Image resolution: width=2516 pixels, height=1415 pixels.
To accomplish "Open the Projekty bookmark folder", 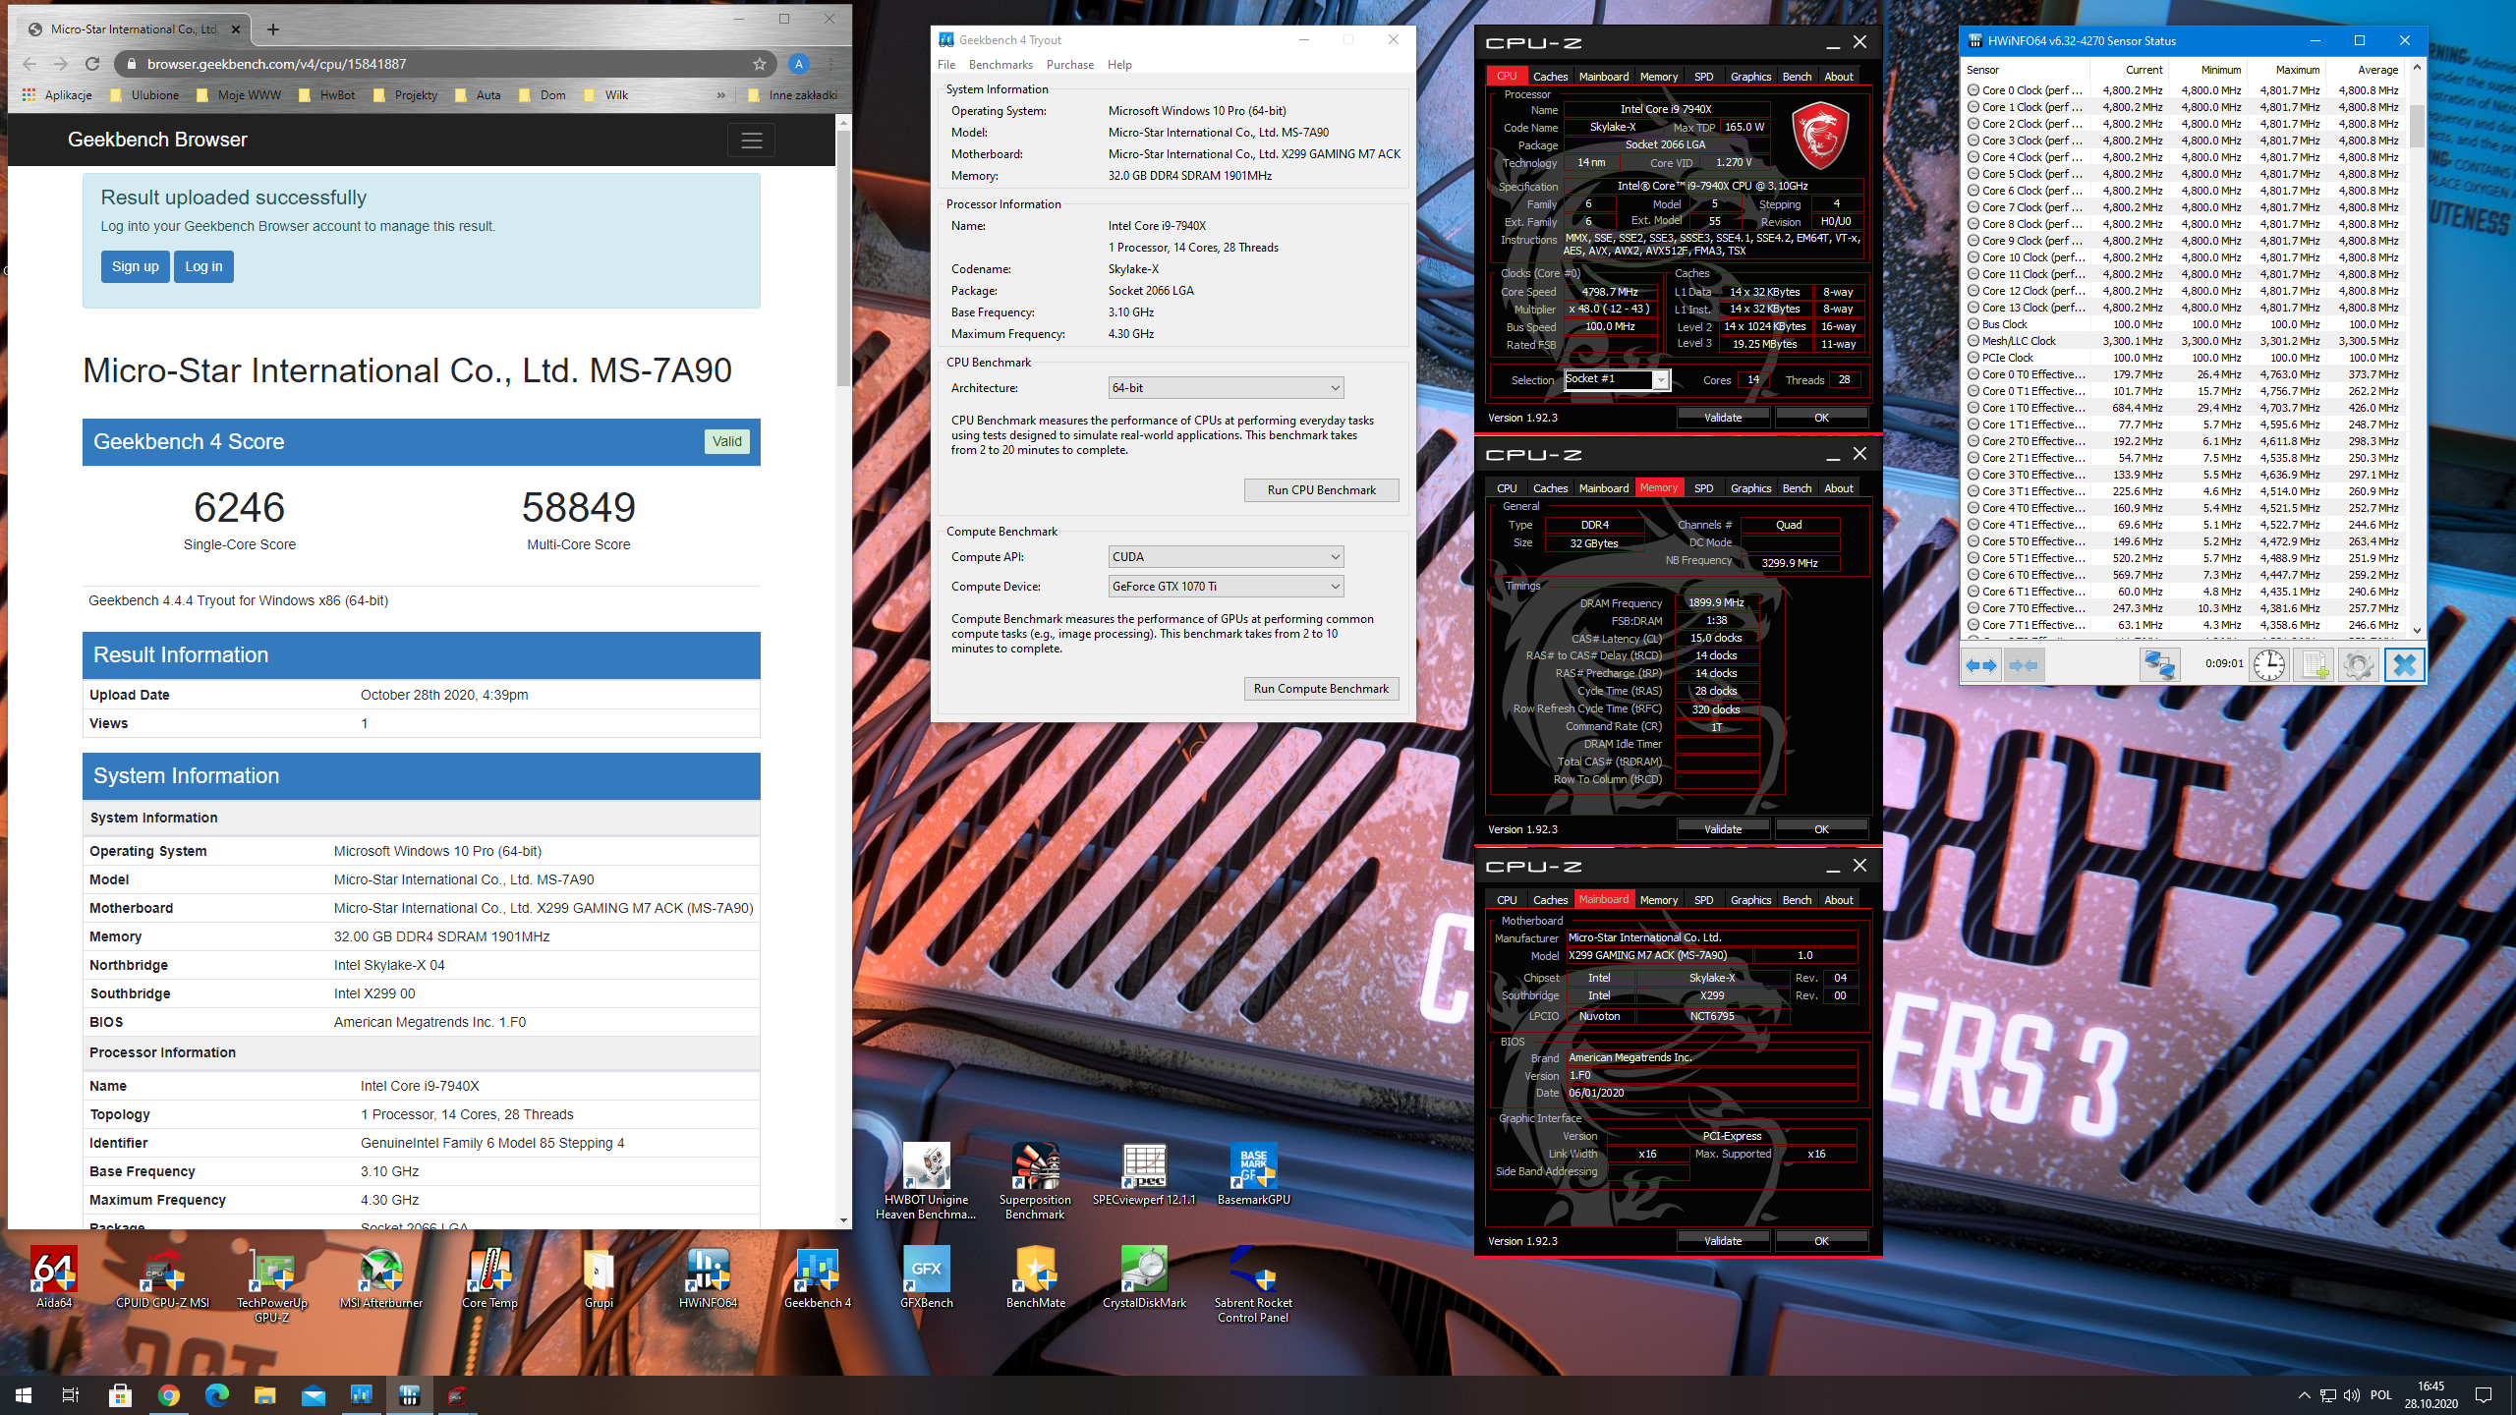I will [406, 95].
